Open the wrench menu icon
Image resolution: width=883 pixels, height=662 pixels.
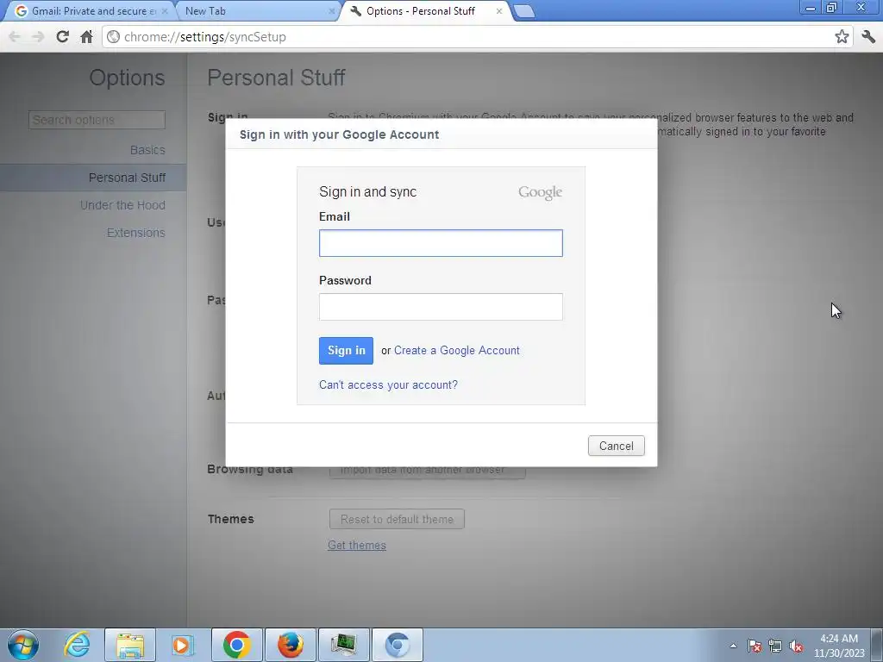click(x=868, y=36)
